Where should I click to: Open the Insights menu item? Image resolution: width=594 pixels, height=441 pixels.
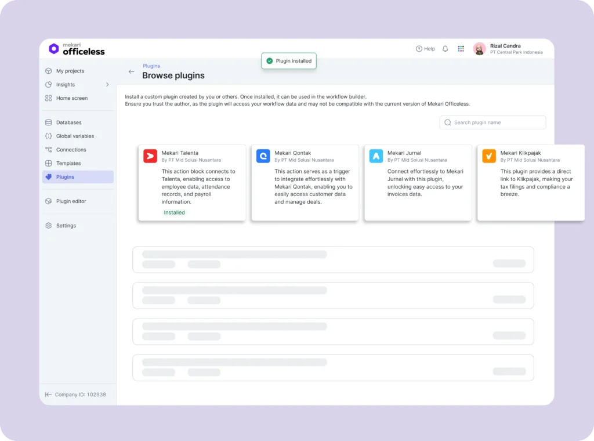click(78, 85)
